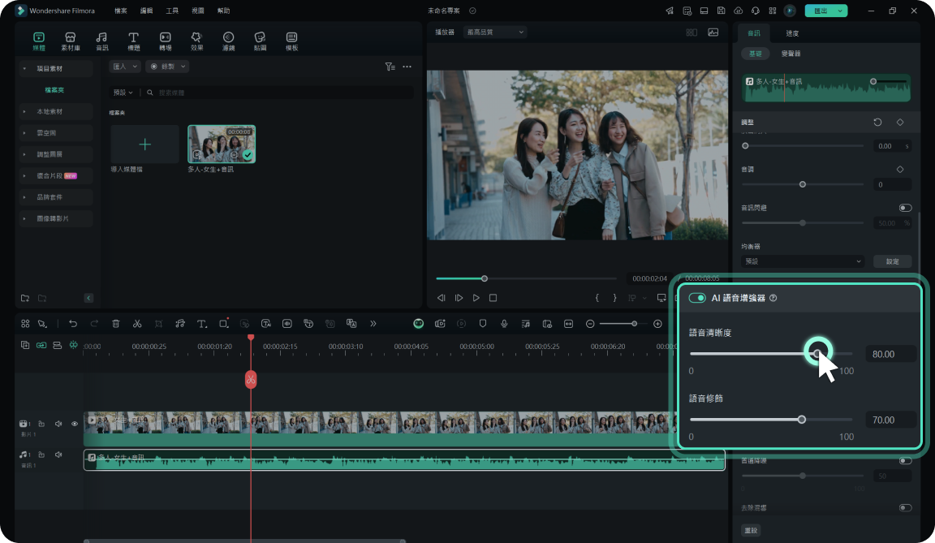Switch to the 變聲器 sub-tab
This screenshot has width=935, height=543.
[791, 54]
